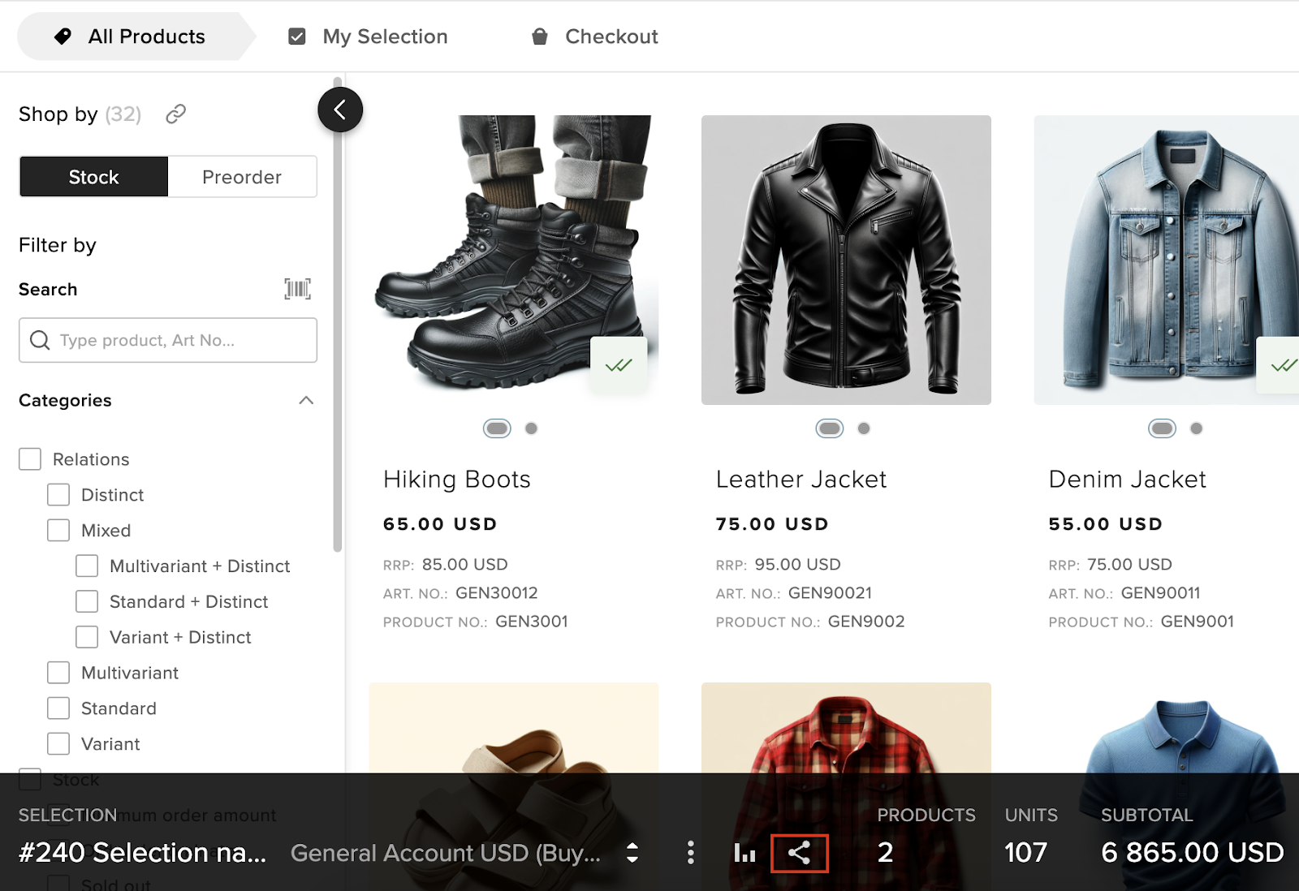Go to the Checkout tab
1299x891 pixels.
pos(595,37)
